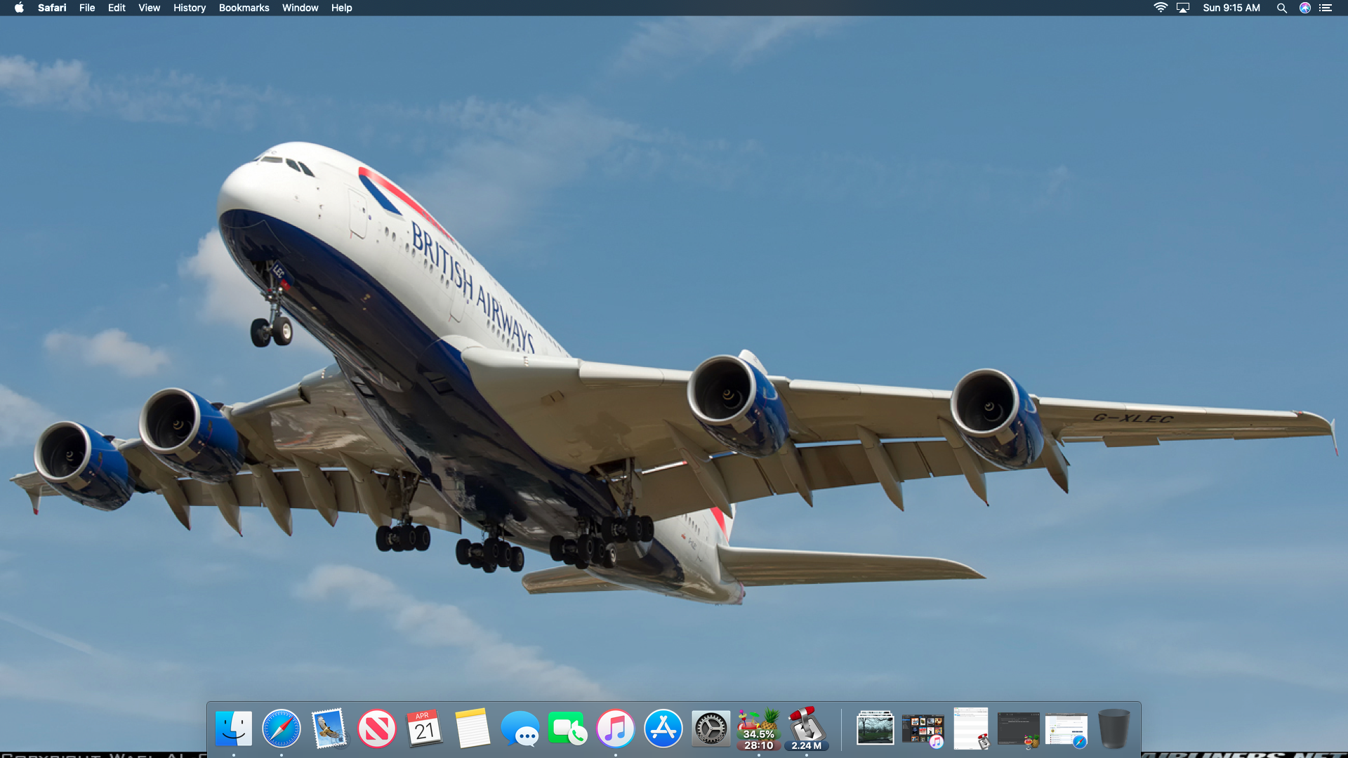Open Finder from the dock
The image size is (1348, 758).
pos(234,729)
